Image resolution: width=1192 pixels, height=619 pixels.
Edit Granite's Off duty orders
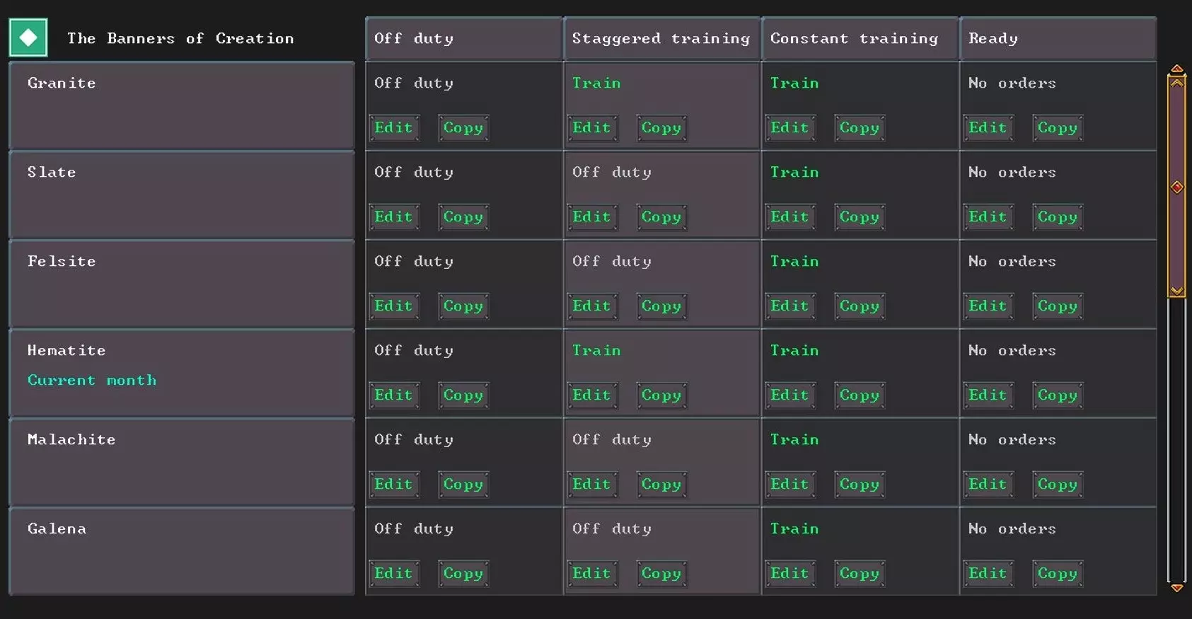click(393, 128)
